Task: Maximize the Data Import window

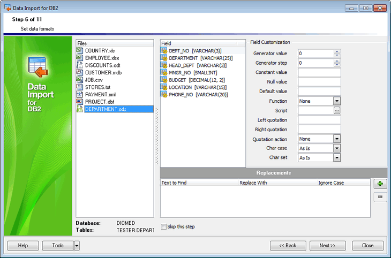Action: click(366, 8)
